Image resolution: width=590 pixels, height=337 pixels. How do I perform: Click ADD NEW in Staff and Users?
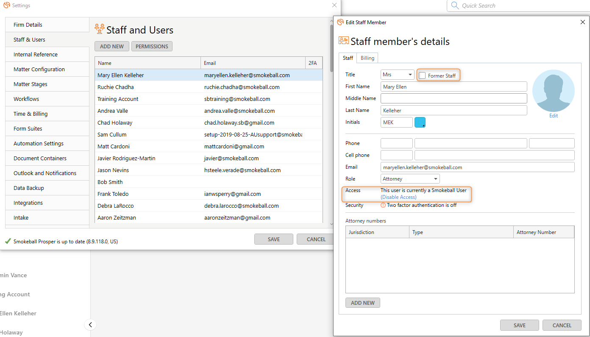tap(112, 46)
